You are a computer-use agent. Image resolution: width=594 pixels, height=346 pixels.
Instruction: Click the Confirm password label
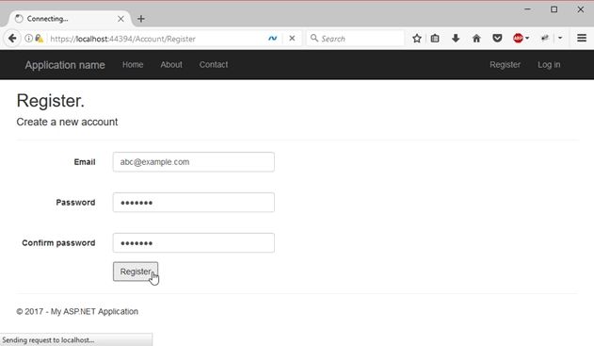tap(58, 243)
